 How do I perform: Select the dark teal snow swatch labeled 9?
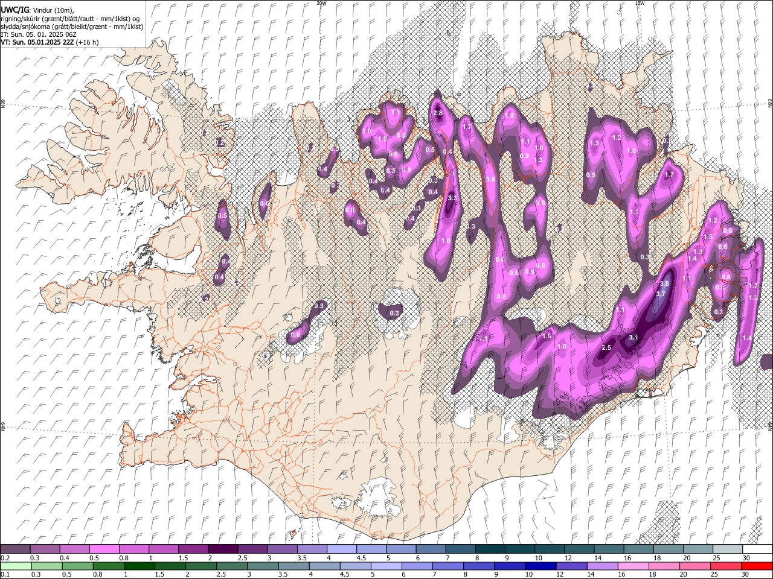pos(519,549)
